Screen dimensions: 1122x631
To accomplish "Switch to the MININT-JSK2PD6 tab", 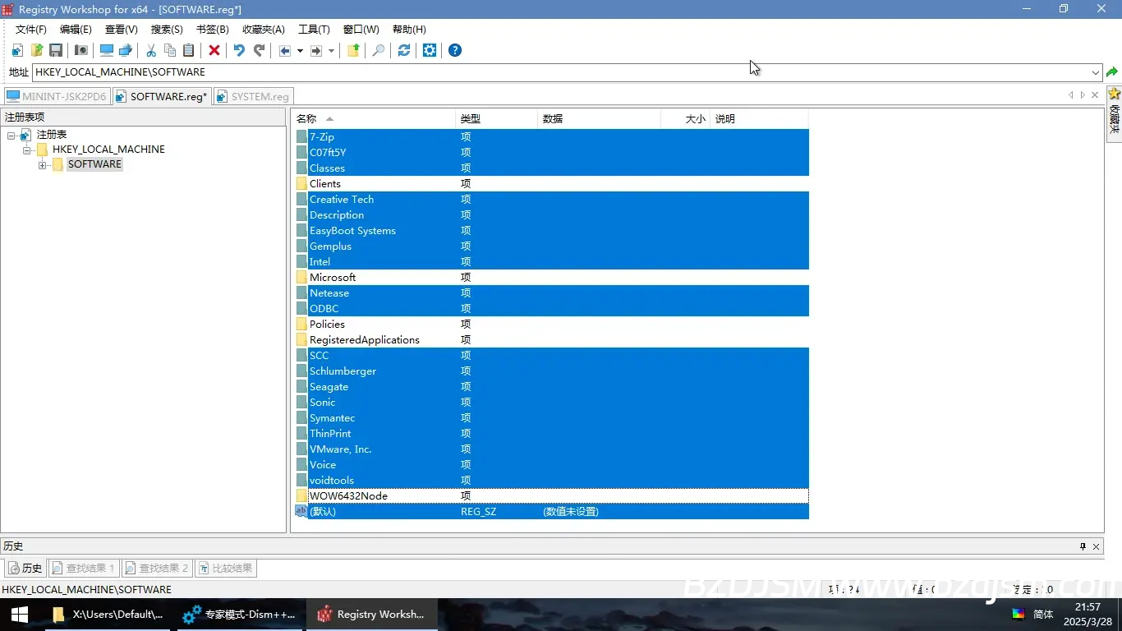I will pos(57,96).
